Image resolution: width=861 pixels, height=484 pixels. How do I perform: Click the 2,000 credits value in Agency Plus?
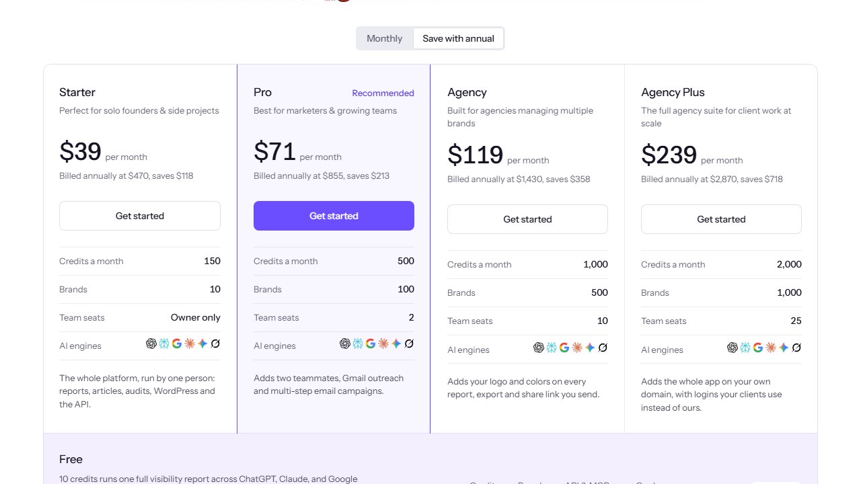(x=789, y=264)
